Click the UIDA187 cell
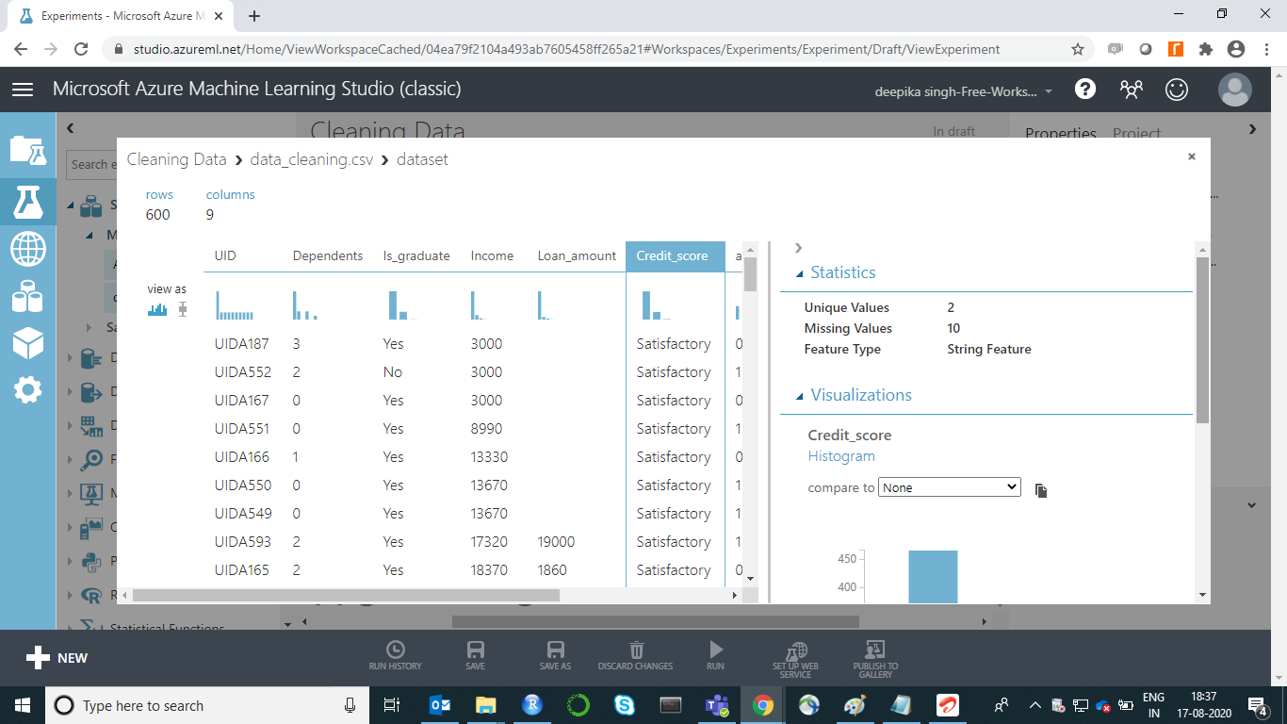The width and height of the screenshot is (1287, 724). (x=243, y=344)
